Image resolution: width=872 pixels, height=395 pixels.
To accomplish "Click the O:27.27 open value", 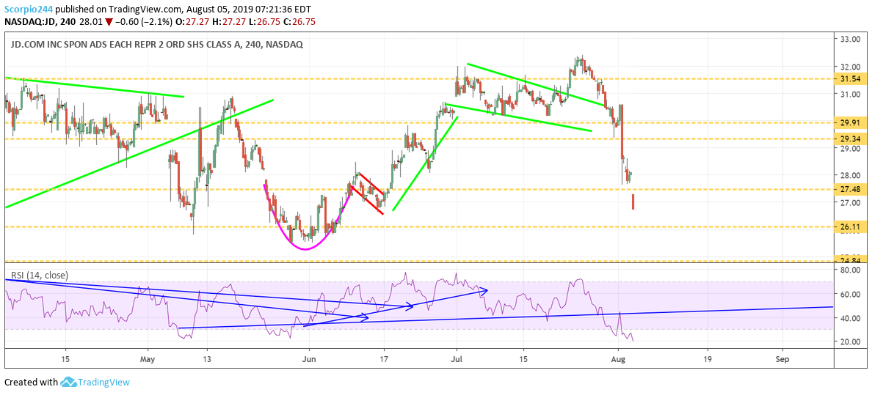I will (192, 22).
